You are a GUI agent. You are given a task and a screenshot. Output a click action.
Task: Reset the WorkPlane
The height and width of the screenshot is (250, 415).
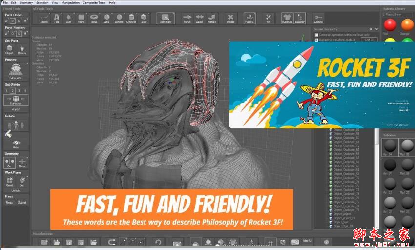9,182
